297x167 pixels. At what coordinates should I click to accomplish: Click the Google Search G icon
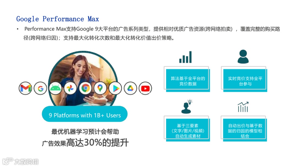pos(40,88)
